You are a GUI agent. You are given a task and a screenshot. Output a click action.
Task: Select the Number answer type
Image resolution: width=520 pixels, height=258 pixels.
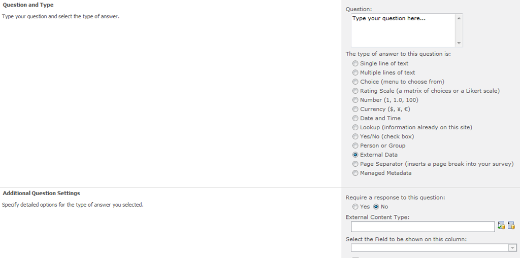pos(355,100)
